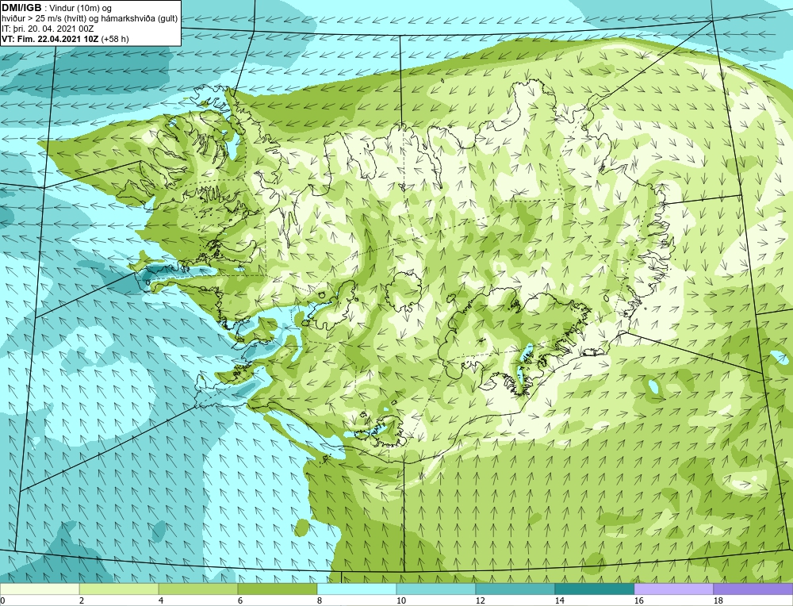Click the "DMI/IGB" title in the info box
Viewport: 793px width, 606px height.
[x=21, y=8]
